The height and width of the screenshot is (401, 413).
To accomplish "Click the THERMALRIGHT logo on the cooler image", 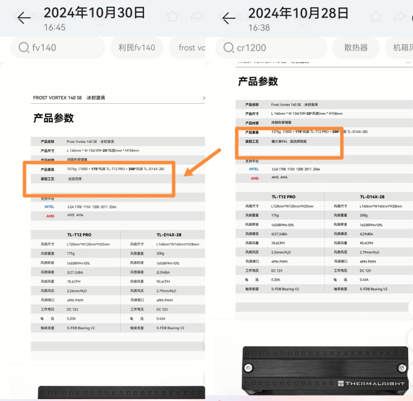I will pos(371,383).
